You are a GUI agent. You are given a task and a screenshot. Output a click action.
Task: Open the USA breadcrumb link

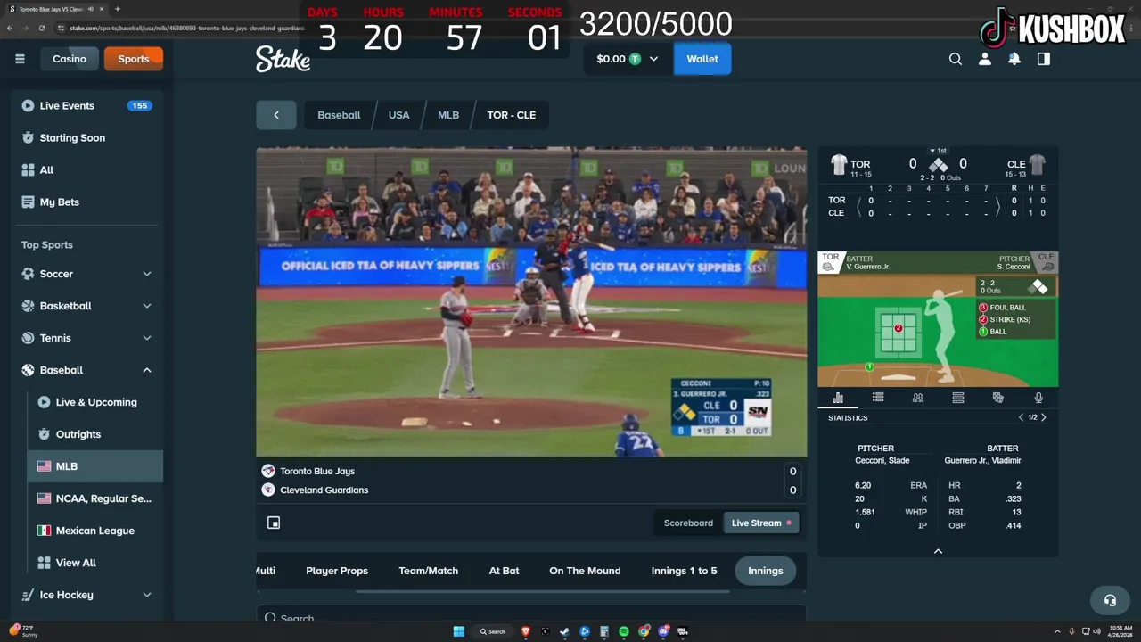(399, 115)
